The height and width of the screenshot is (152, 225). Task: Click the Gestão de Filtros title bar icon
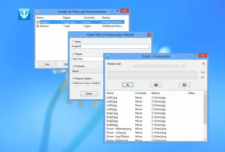click(37, 12)
